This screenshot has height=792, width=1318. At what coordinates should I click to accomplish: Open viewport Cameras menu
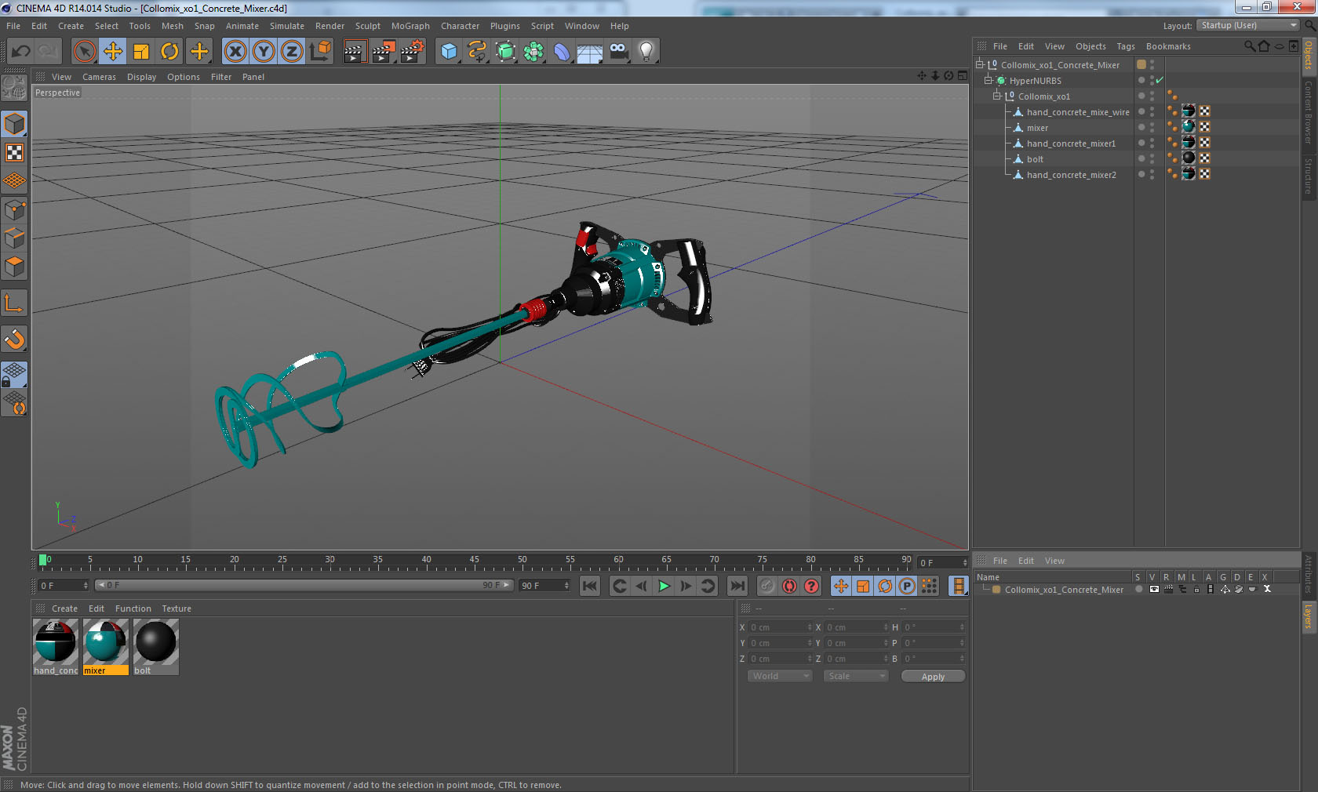(x=99, y=77)
